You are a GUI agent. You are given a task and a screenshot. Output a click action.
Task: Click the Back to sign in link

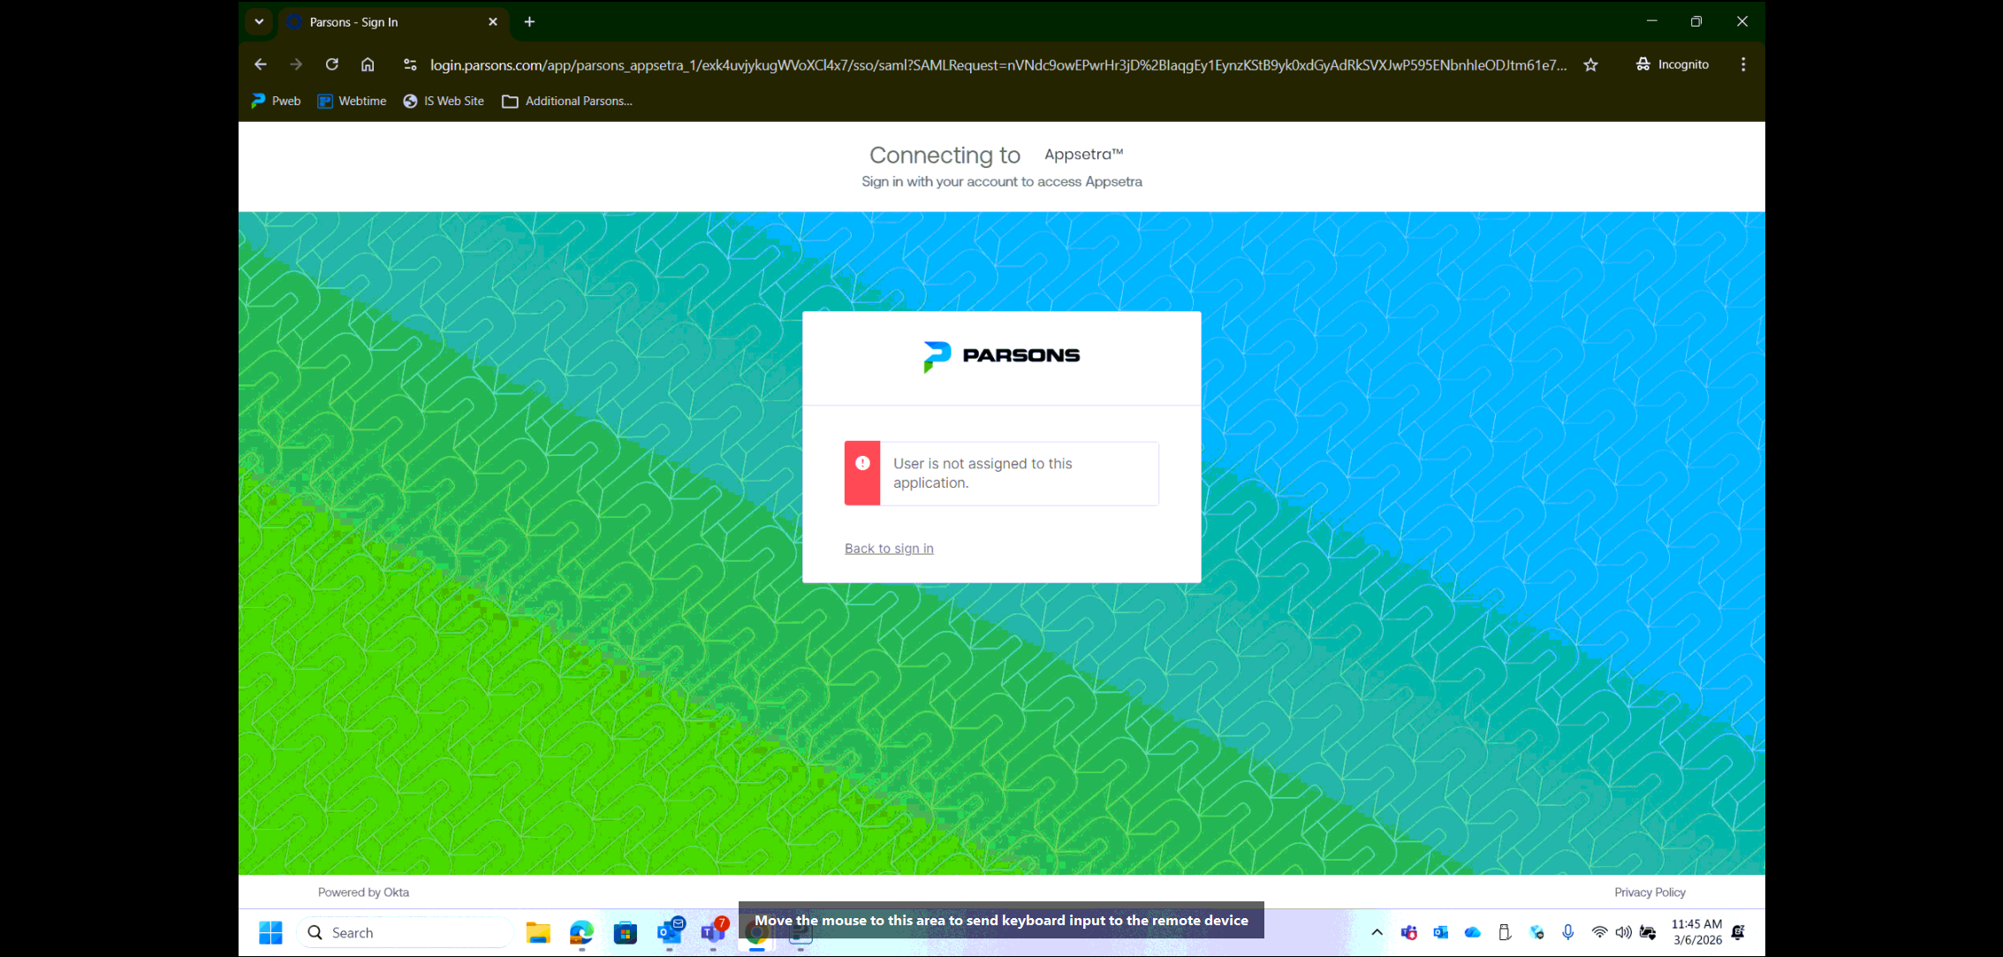(889, 548)
